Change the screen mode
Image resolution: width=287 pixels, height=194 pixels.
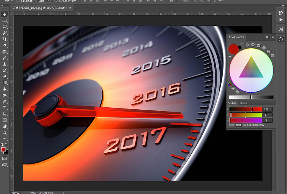click(x=4, y=164)
